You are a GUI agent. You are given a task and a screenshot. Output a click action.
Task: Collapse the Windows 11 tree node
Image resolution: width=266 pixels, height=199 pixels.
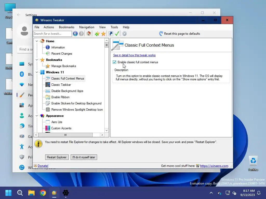(37, 72)
